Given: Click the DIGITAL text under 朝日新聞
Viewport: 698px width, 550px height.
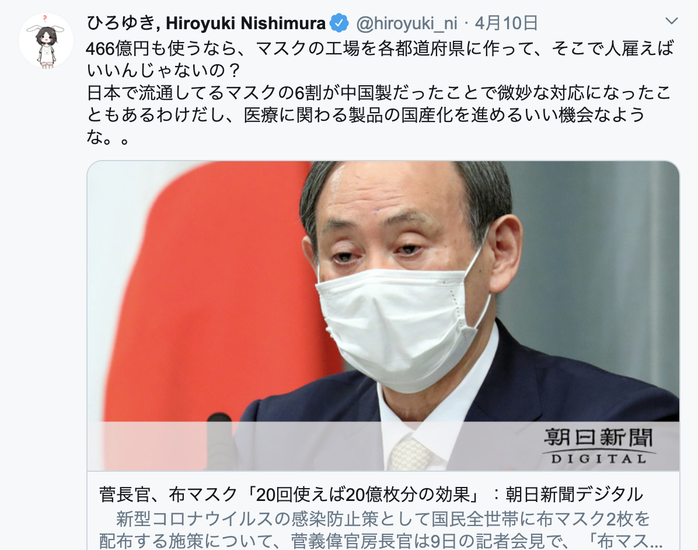Looking at the screenshot, I should point(598,459).
